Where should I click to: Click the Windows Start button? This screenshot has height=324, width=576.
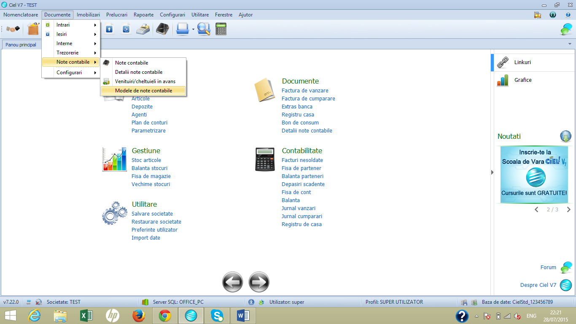[10, 315]
